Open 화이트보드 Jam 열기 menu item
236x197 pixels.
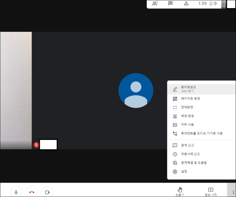[201, 89]
